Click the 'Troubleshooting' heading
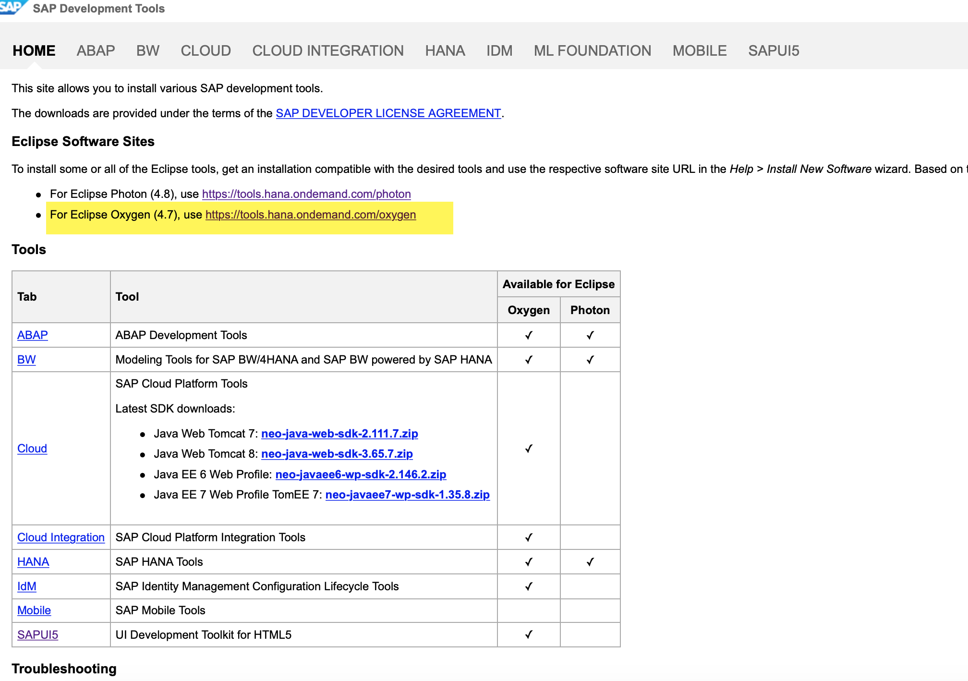968x681 pixels. click(x=64, y=669)
